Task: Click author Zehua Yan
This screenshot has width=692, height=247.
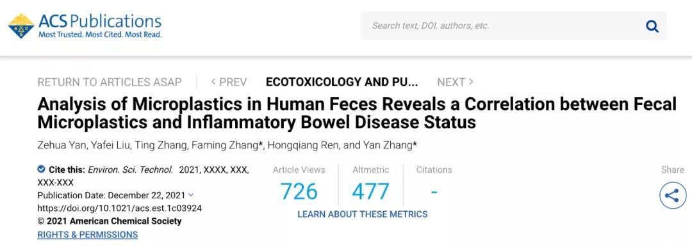Action: 56,145
